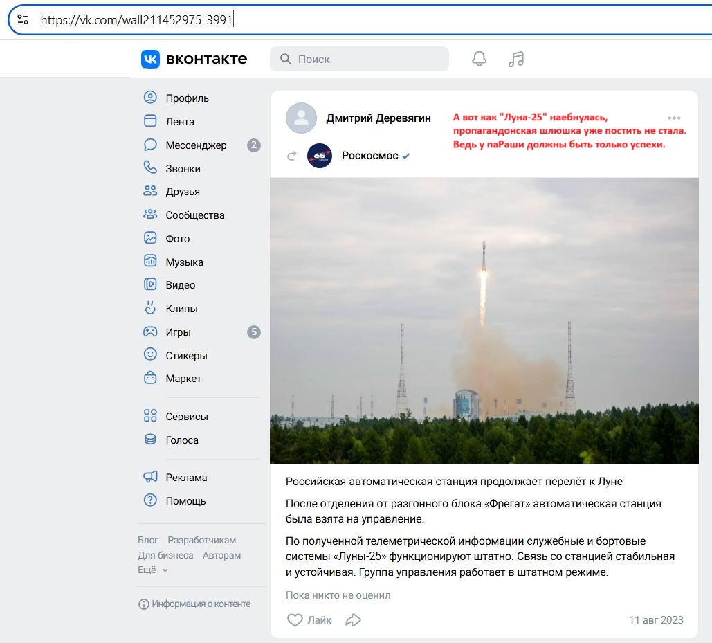712x643 pixels.
Task: Click text 'Пока никто не оценил'
Action: point(338,595)
